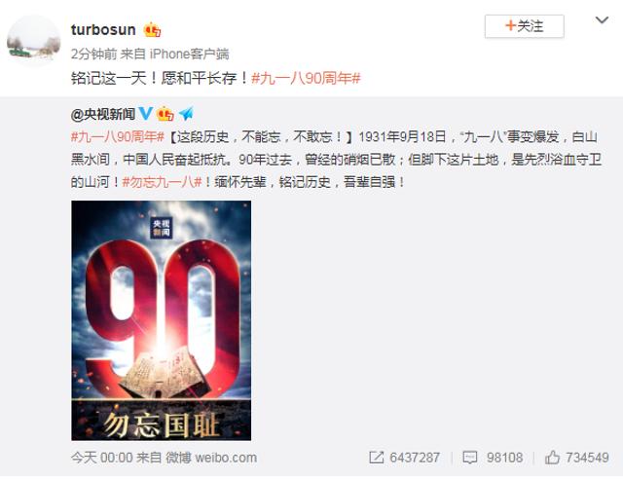Click the blue V verification badge
623x479 pixels.
145,114
